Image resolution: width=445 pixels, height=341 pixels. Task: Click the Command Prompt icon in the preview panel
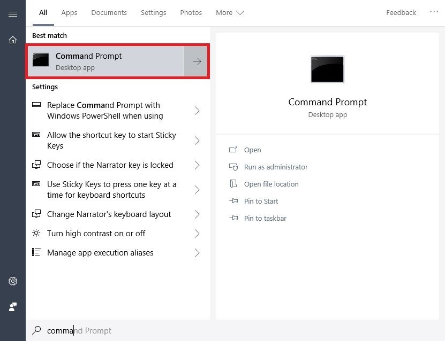coord(327,69)
